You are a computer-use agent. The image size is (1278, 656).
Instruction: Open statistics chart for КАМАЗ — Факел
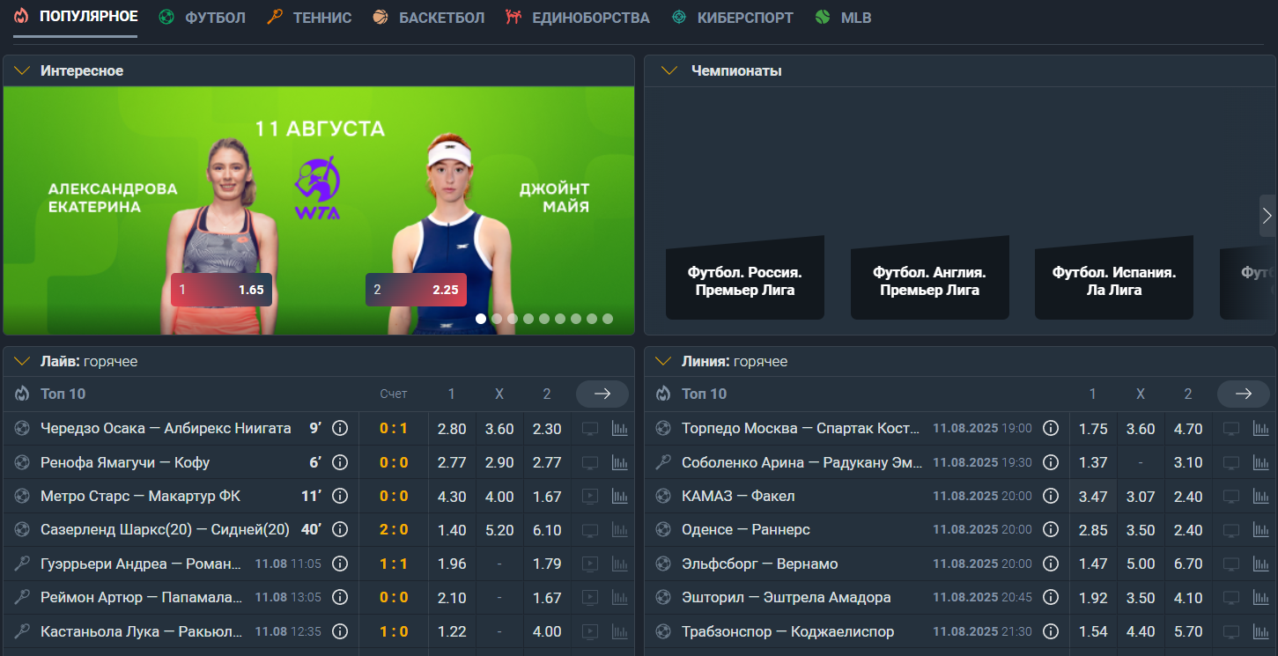point(1261,497)
